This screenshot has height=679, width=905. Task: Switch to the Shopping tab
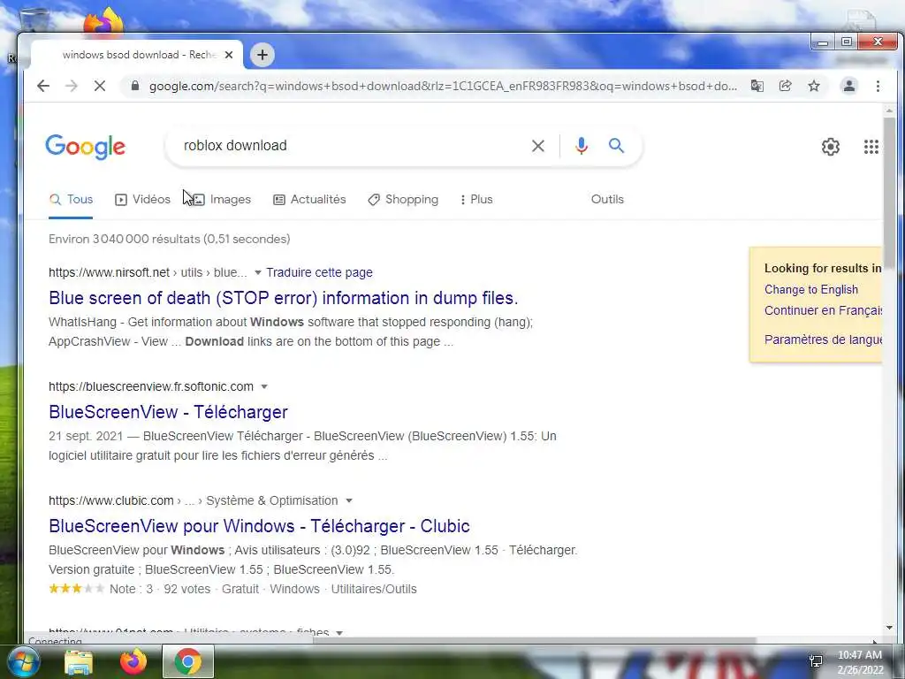click(403, 199)
